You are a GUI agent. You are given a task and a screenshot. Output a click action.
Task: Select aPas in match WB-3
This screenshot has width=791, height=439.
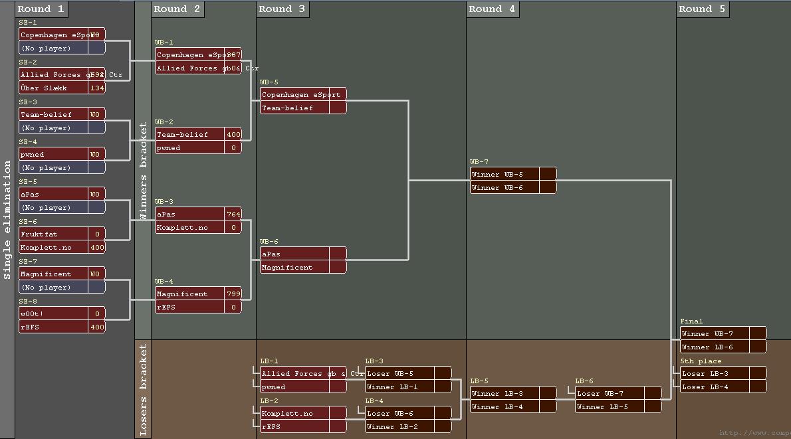[x=198, y=214]
